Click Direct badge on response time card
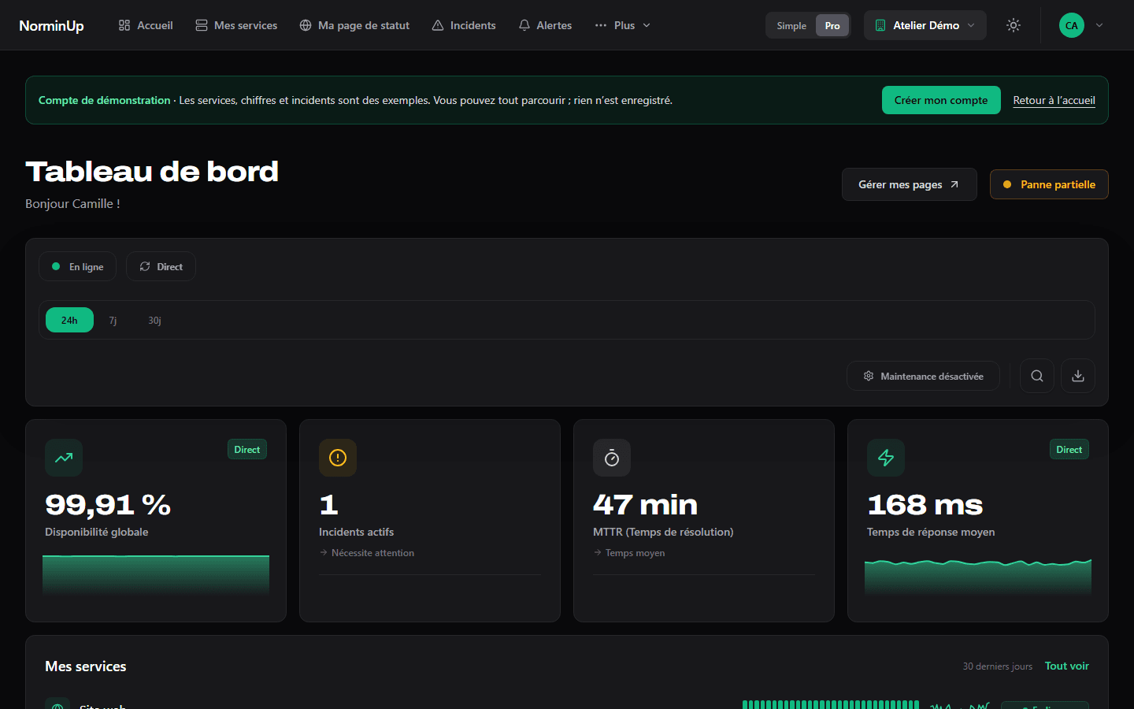The height and width of the screenshot is (709, 1134). click(x=1069, y=449)
